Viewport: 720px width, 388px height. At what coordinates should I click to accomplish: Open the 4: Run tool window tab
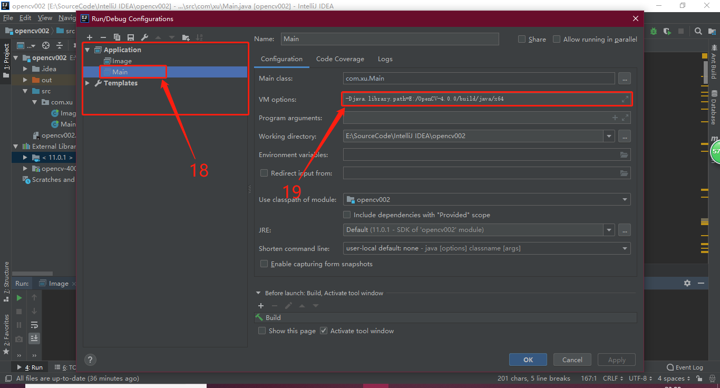pyautogui.click(x=30, y=367)
